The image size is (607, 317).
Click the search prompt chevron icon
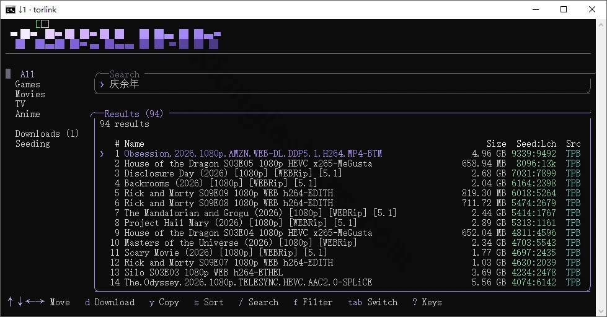tap(102, 84)
